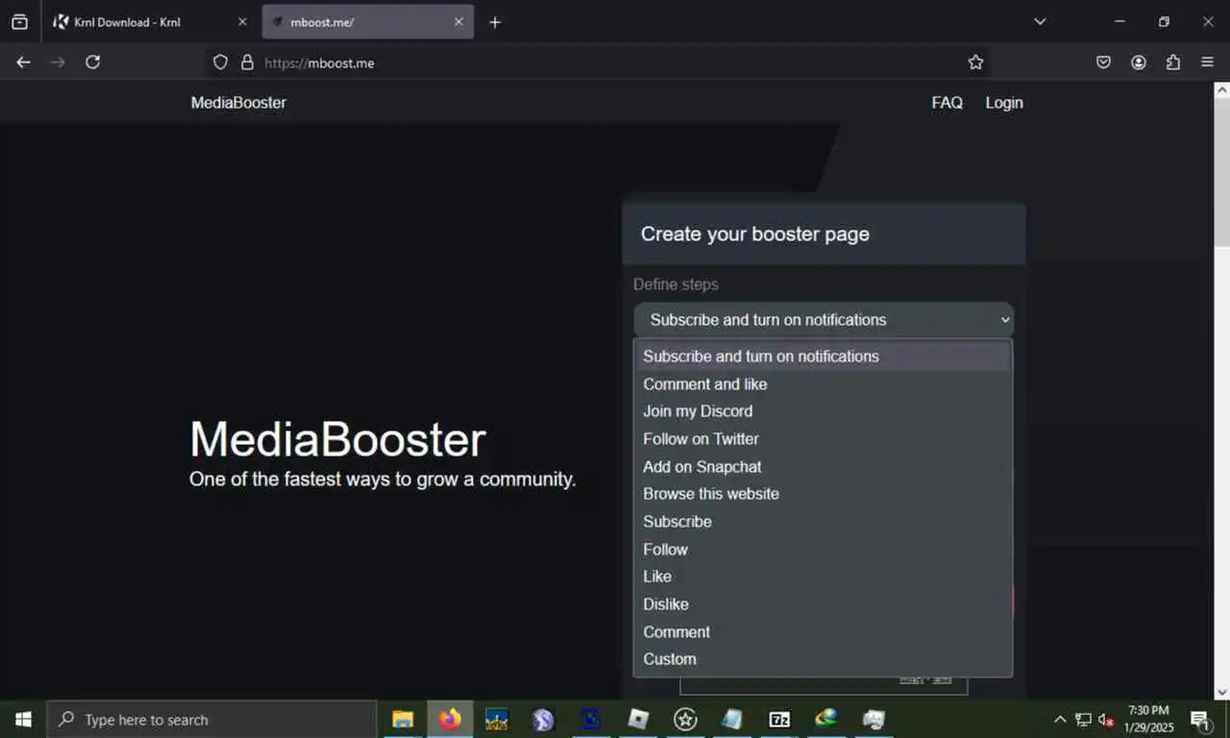The image size is (1230, 738).
Task: Open the Pocket save icon
Action: click(1103, 62)
